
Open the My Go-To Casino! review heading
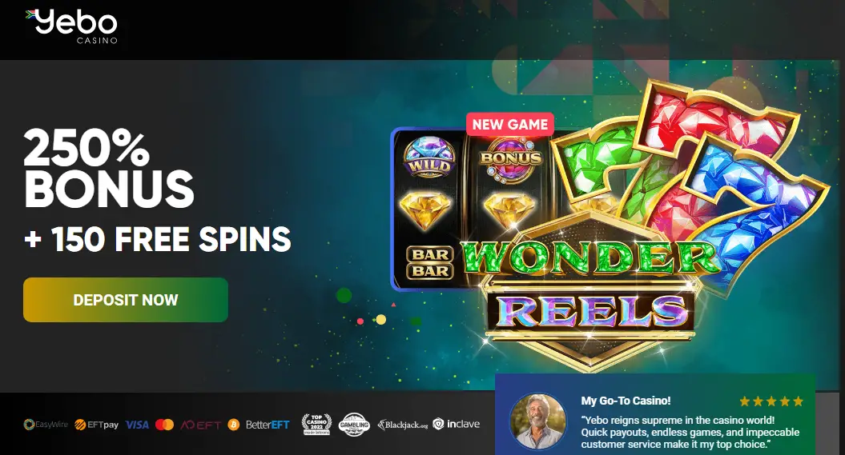(x=626, y=401)
